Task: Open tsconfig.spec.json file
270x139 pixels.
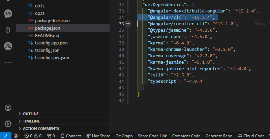Action: 63,58
